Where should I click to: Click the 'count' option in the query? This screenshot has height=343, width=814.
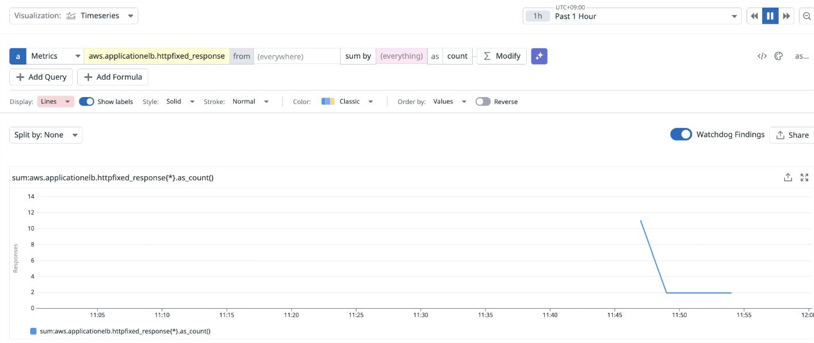458,56
